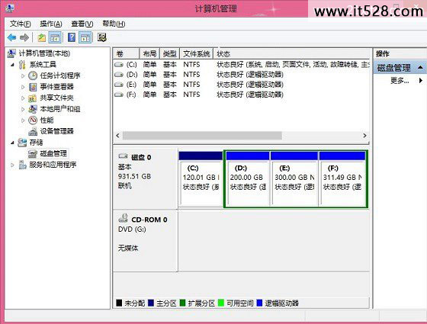This screenshot has height=324, width=427.
Task: Select the 服务和应用程序 icon
Action: (22, 165)
